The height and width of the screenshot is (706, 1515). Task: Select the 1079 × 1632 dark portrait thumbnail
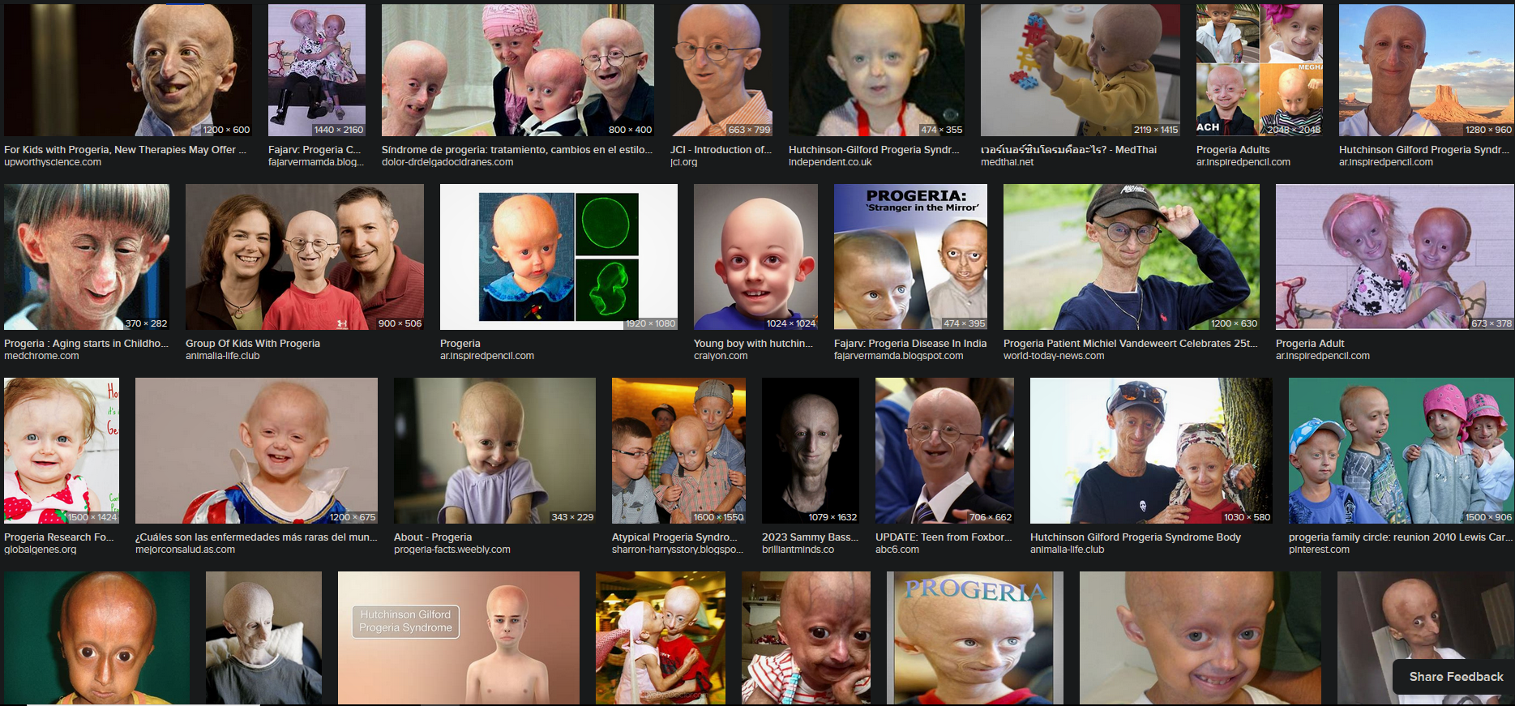811,451
